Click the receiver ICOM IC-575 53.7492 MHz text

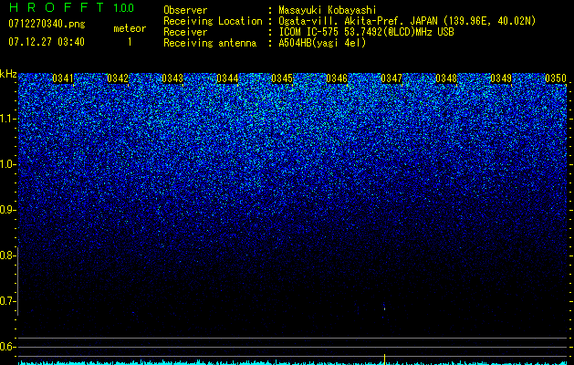point(366,32)
